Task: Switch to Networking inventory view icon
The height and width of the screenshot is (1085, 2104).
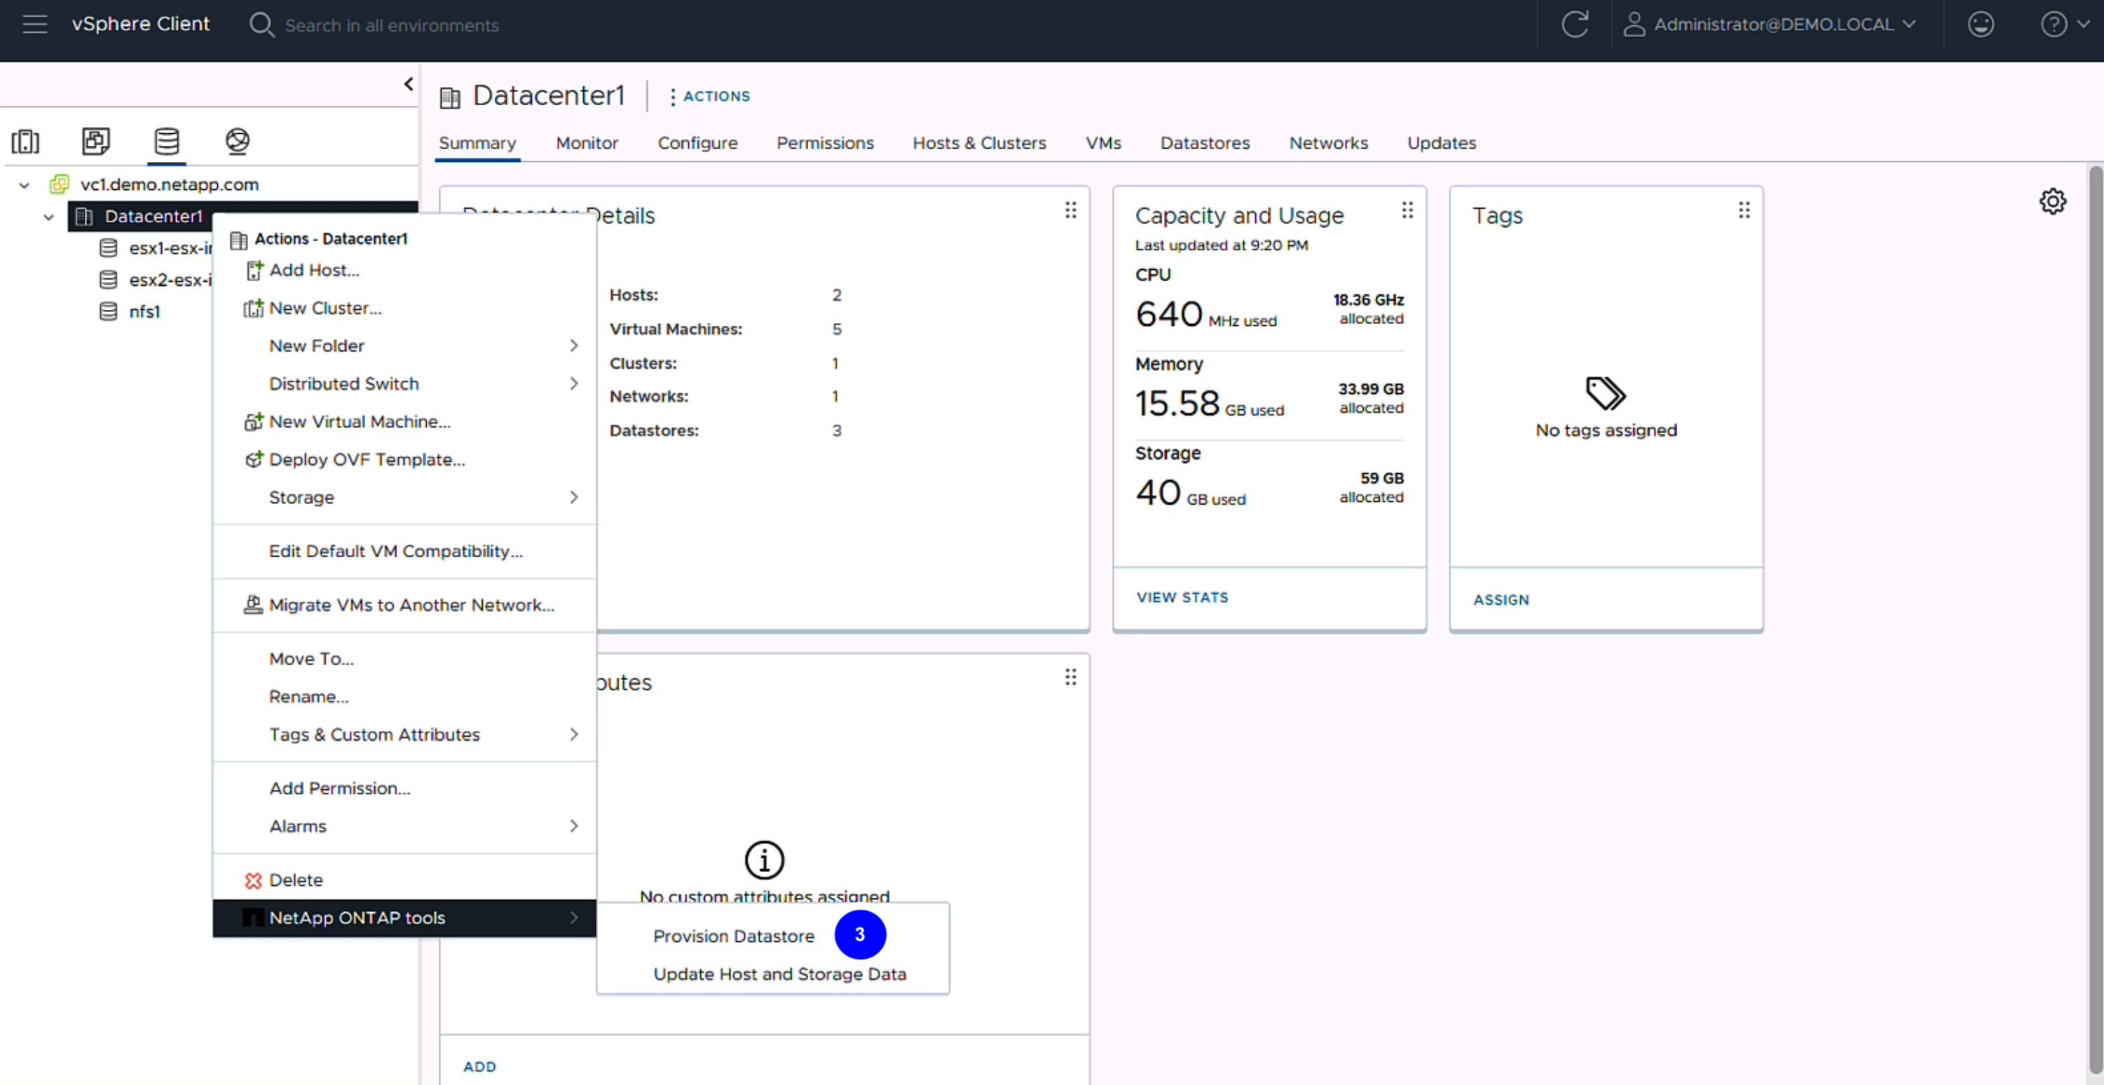Action: pos(237,142)
